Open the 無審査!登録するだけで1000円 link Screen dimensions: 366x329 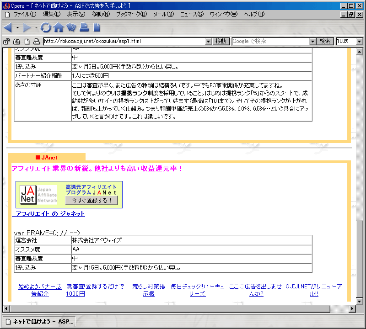click(x=95, y=290)
